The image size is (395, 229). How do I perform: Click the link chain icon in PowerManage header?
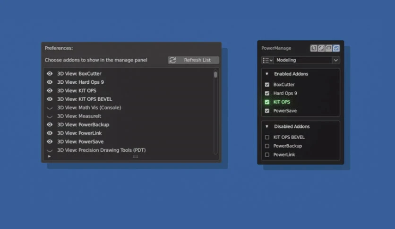tap(321, 48)
